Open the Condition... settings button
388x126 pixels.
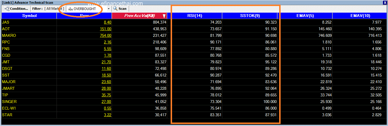click(x=16, y=9)
